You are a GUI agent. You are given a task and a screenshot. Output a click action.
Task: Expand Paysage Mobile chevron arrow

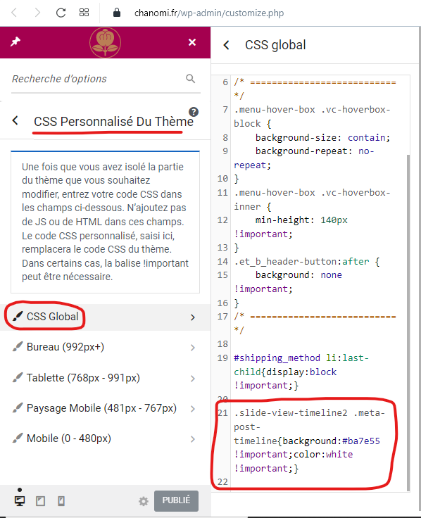(x=193, y=409)
